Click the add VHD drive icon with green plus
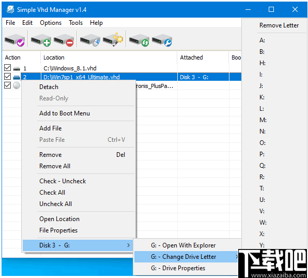This screenshot has height=278, width=308. tap(41, 40)
